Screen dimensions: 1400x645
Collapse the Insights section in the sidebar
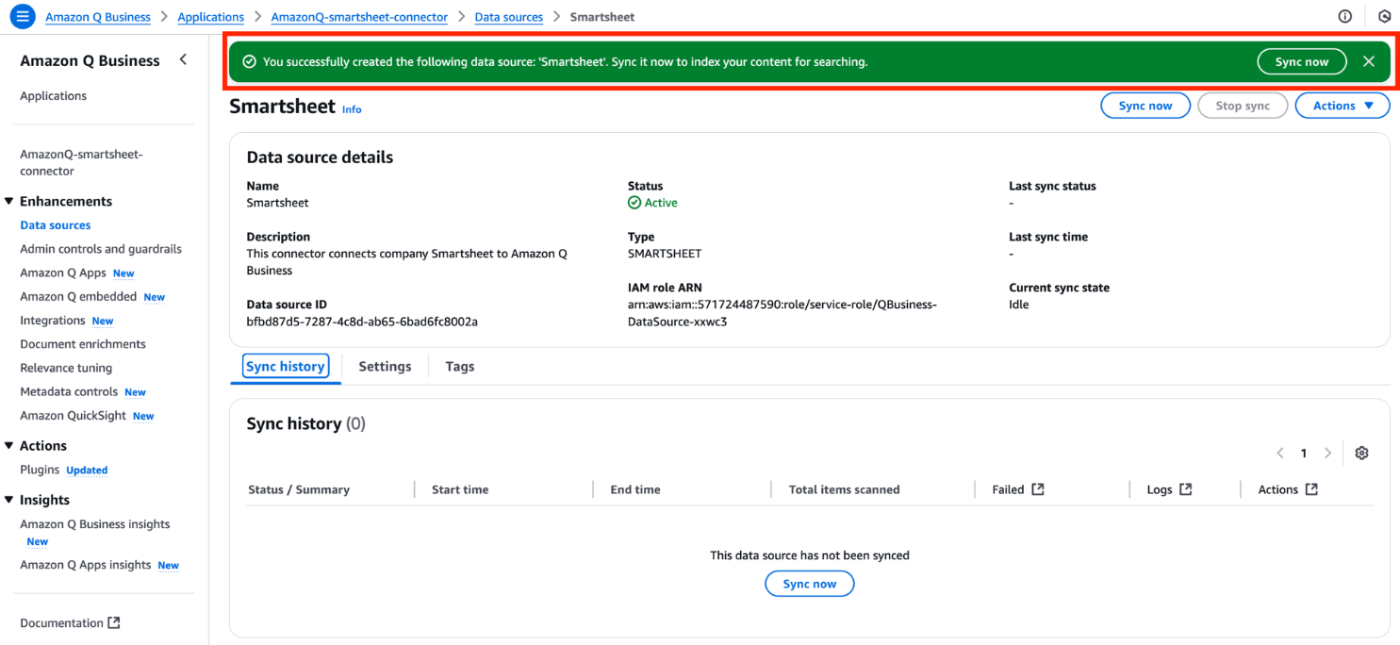[9, 500]
